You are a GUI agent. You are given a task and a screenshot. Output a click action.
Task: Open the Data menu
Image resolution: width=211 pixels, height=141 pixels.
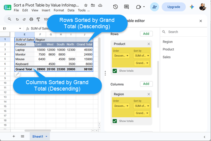point(71,10)
